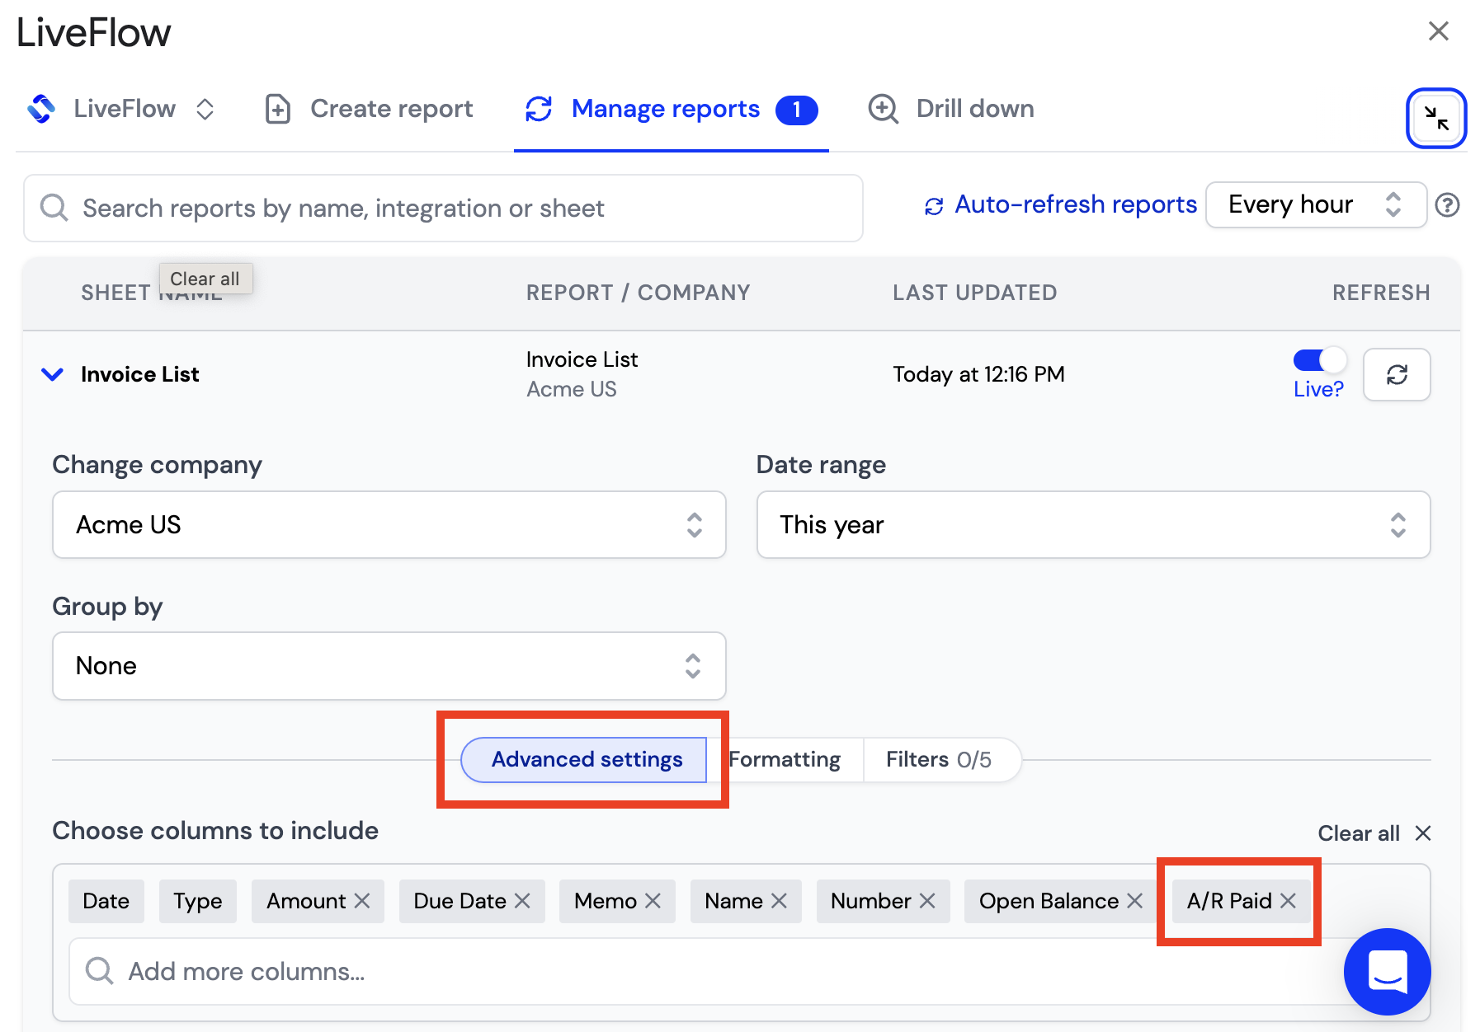Remove the Number column chip

[927, 901]
